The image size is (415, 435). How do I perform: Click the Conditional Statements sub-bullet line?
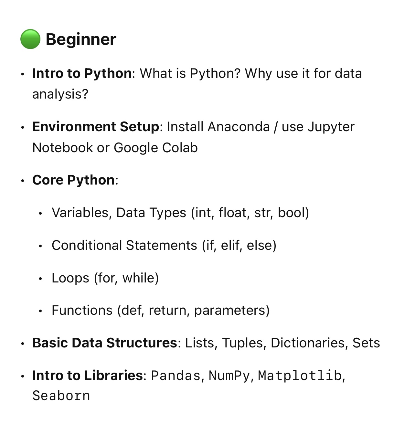164,246
